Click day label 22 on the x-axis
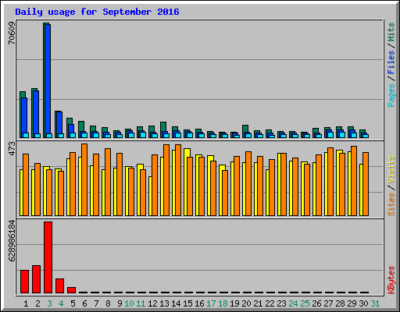 270,303
